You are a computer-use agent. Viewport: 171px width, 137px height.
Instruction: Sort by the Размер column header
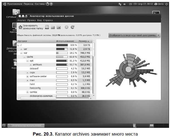coord(84,41)
